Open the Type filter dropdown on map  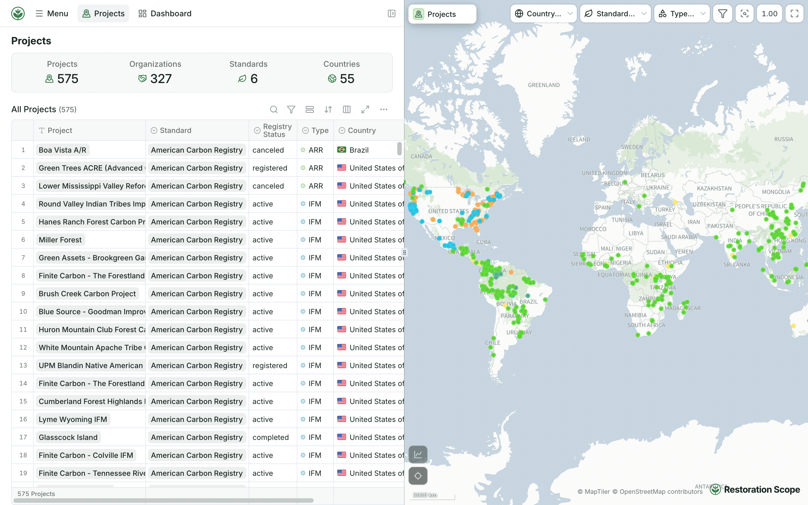681,14
